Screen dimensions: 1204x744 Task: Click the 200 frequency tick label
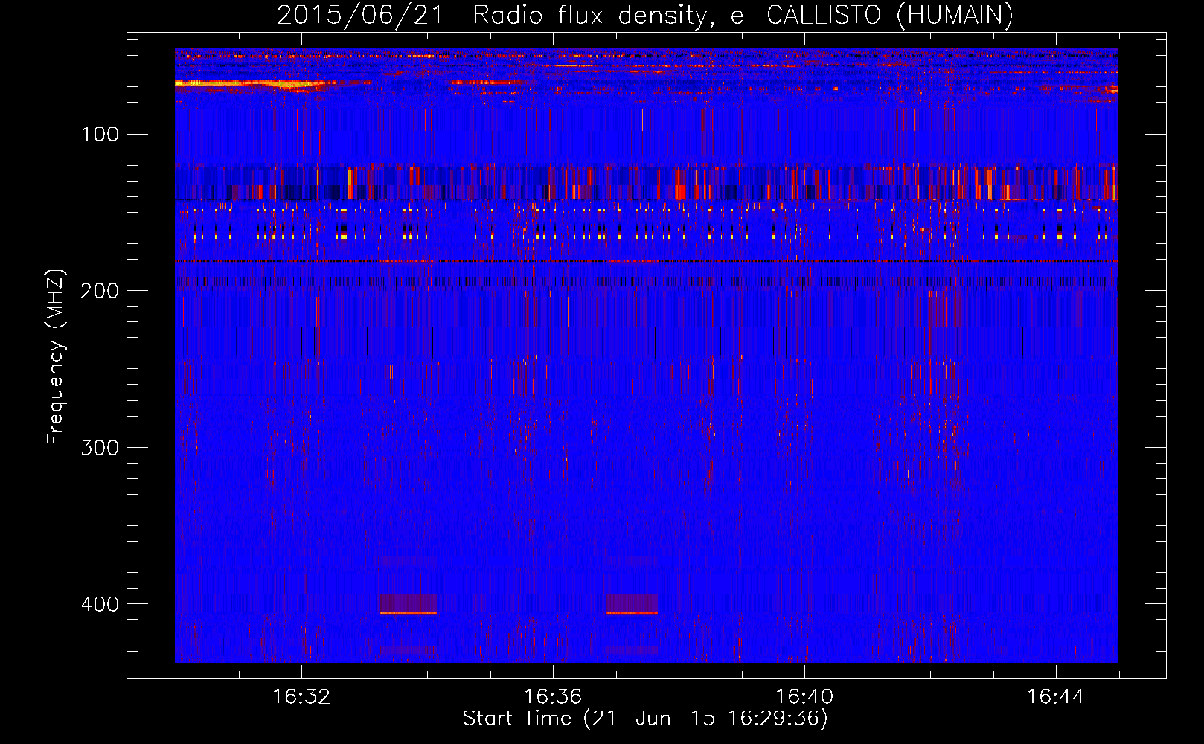click(x=100, y=291)
